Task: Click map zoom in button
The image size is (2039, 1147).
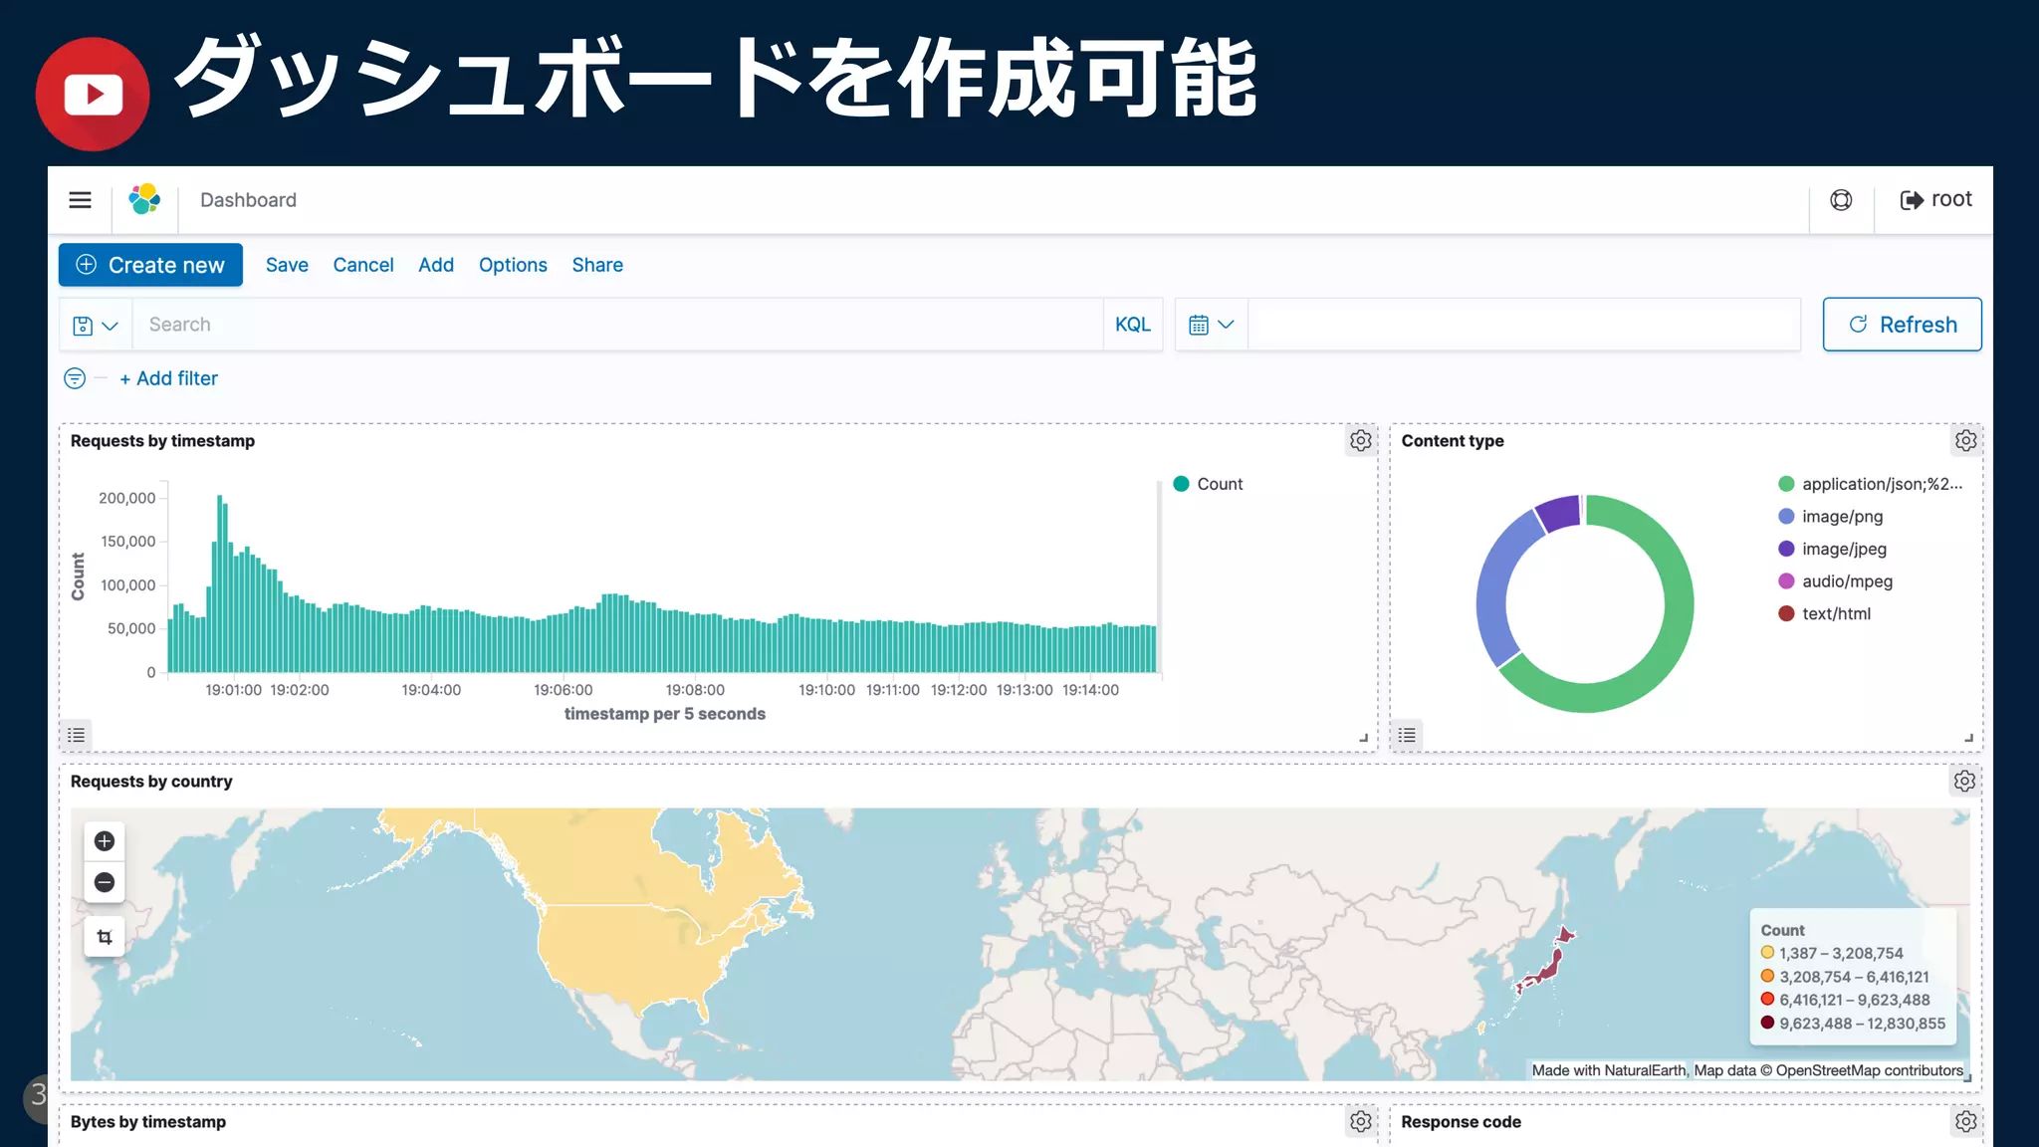Action: (x=105, y=841)
